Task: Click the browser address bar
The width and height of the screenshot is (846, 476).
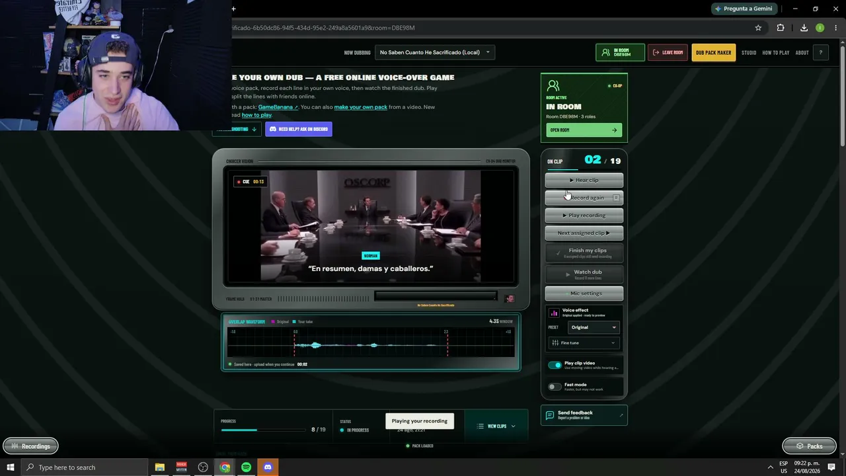Action: (x=489, y=28)
